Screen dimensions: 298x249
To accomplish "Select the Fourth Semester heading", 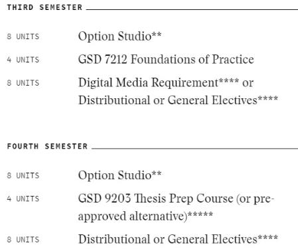I will (x=47, y=146).
